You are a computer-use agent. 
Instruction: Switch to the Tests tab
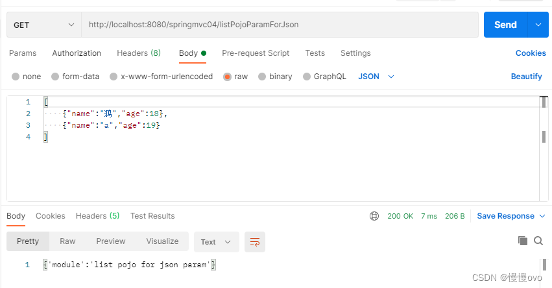(315, 53)
